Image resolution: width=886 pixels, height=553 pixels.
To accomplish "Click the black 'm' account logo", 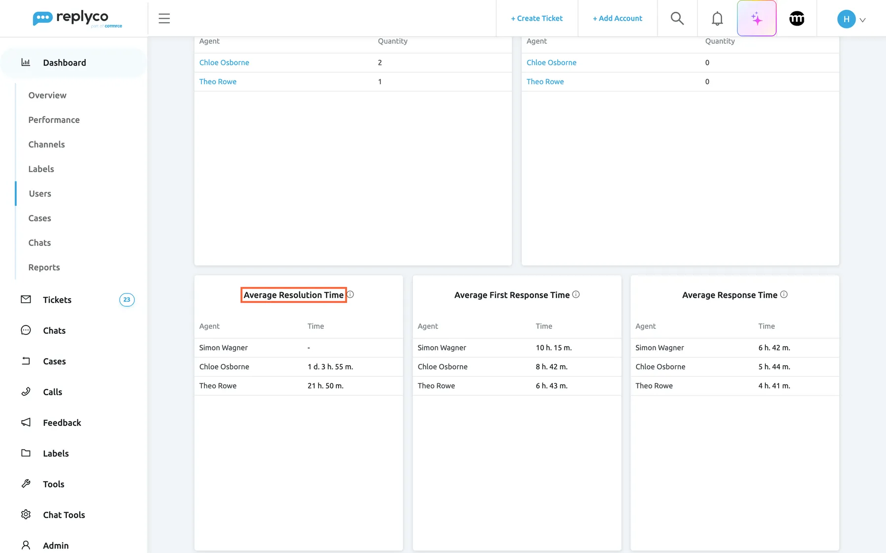I will click(x=796, y=19).
